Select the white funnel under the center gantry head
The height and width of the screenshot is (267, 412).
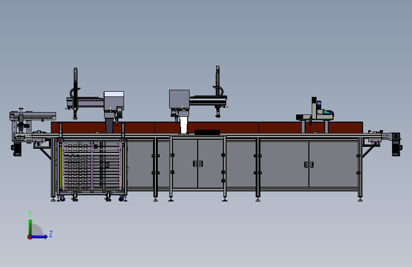[x=184, y=125]
